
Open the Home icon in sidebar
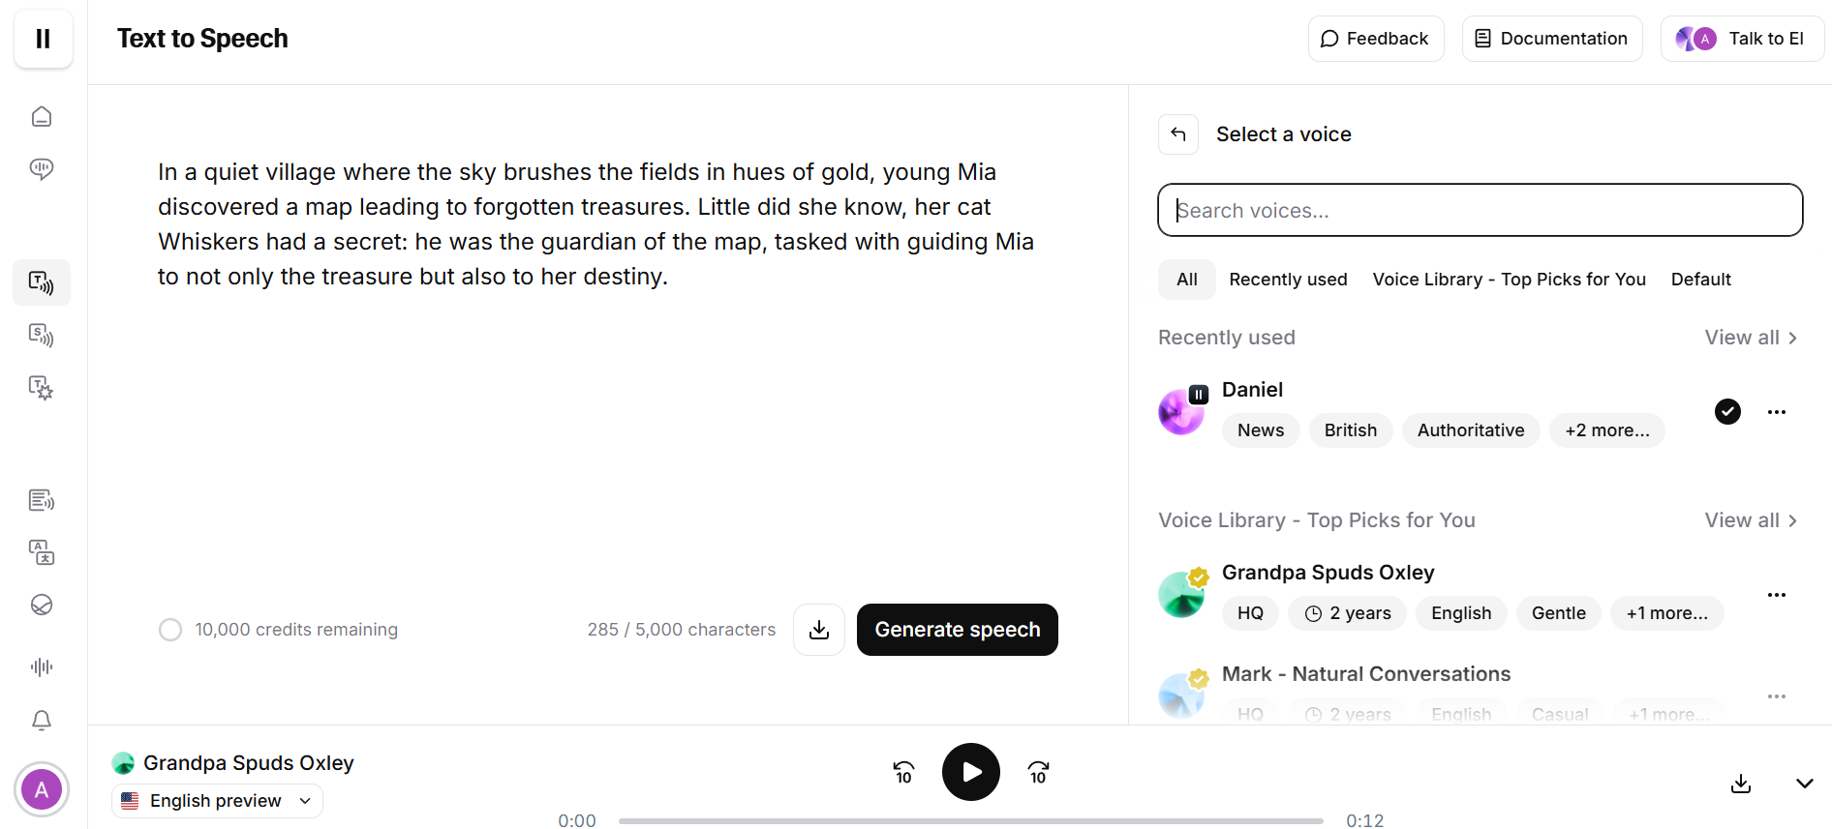[x=42, y=117]
